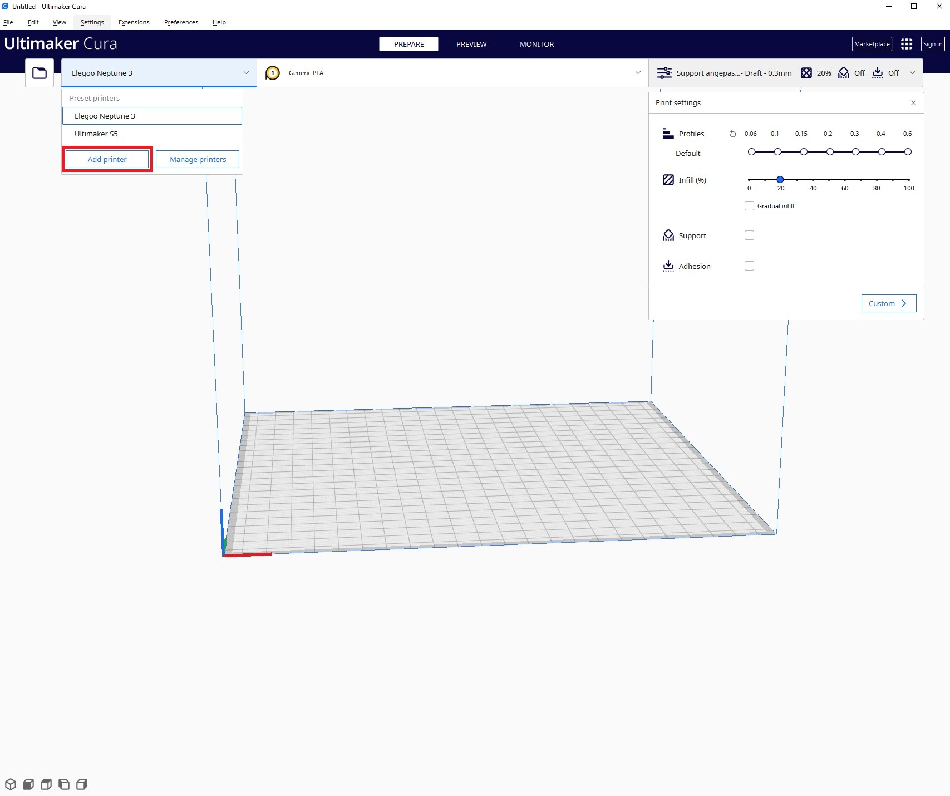Screen dimensions: 950x796
Task: Click the Infill (%) hatch icon
Action: [668, 180]
